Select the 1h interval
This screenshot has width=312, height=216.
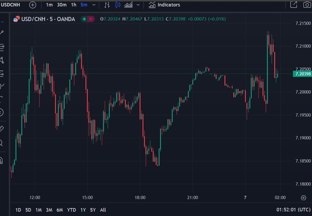(x=73, y=5)
